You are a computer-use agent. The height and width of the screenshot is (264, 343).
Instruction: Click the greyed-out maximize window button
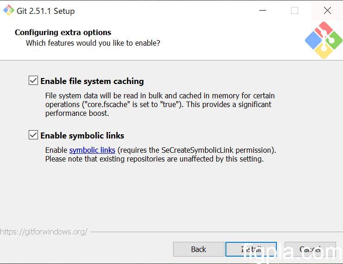[x=294, y=11]
